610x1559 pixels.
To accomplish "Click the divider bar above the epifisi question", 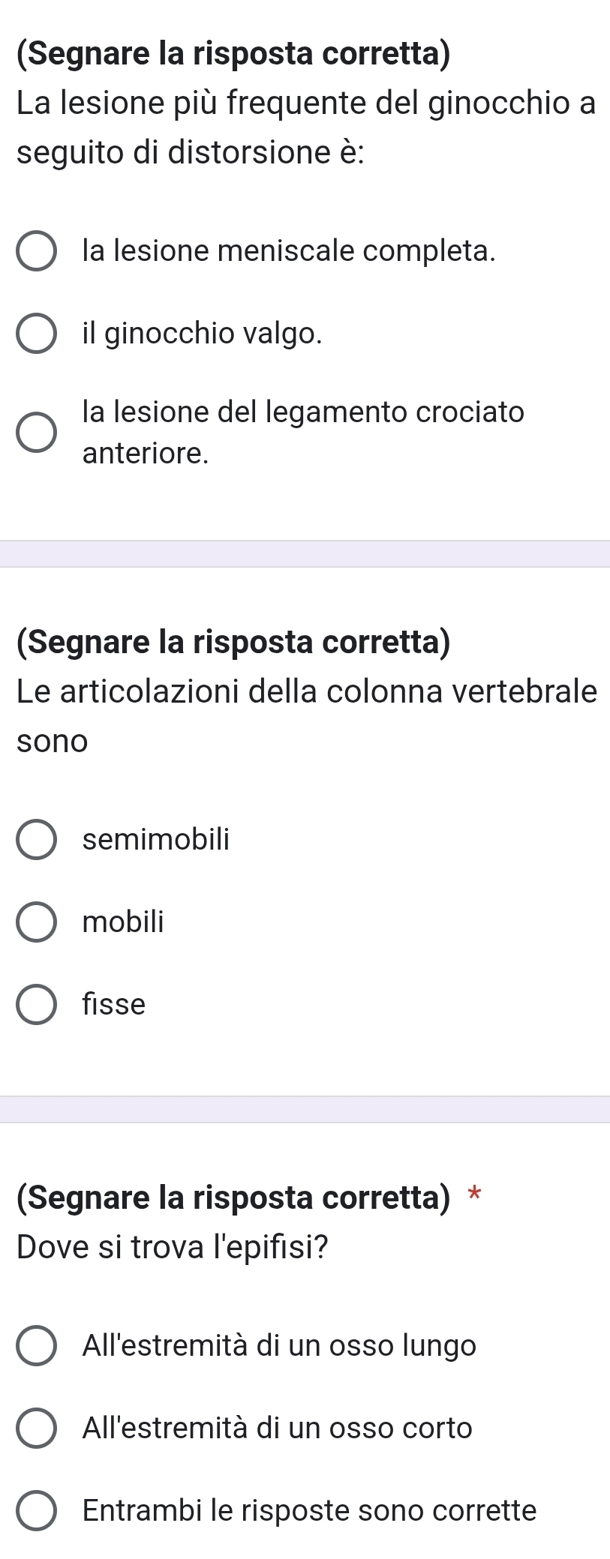I will click(x=305, y=1109).
